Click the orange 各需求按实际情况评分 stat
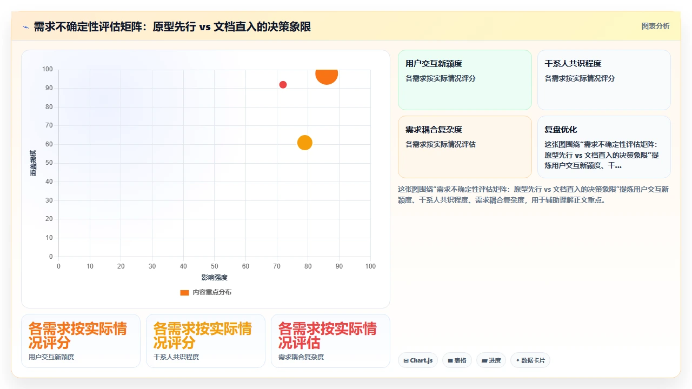The image size is (692, 389). [x=78, y=336]
